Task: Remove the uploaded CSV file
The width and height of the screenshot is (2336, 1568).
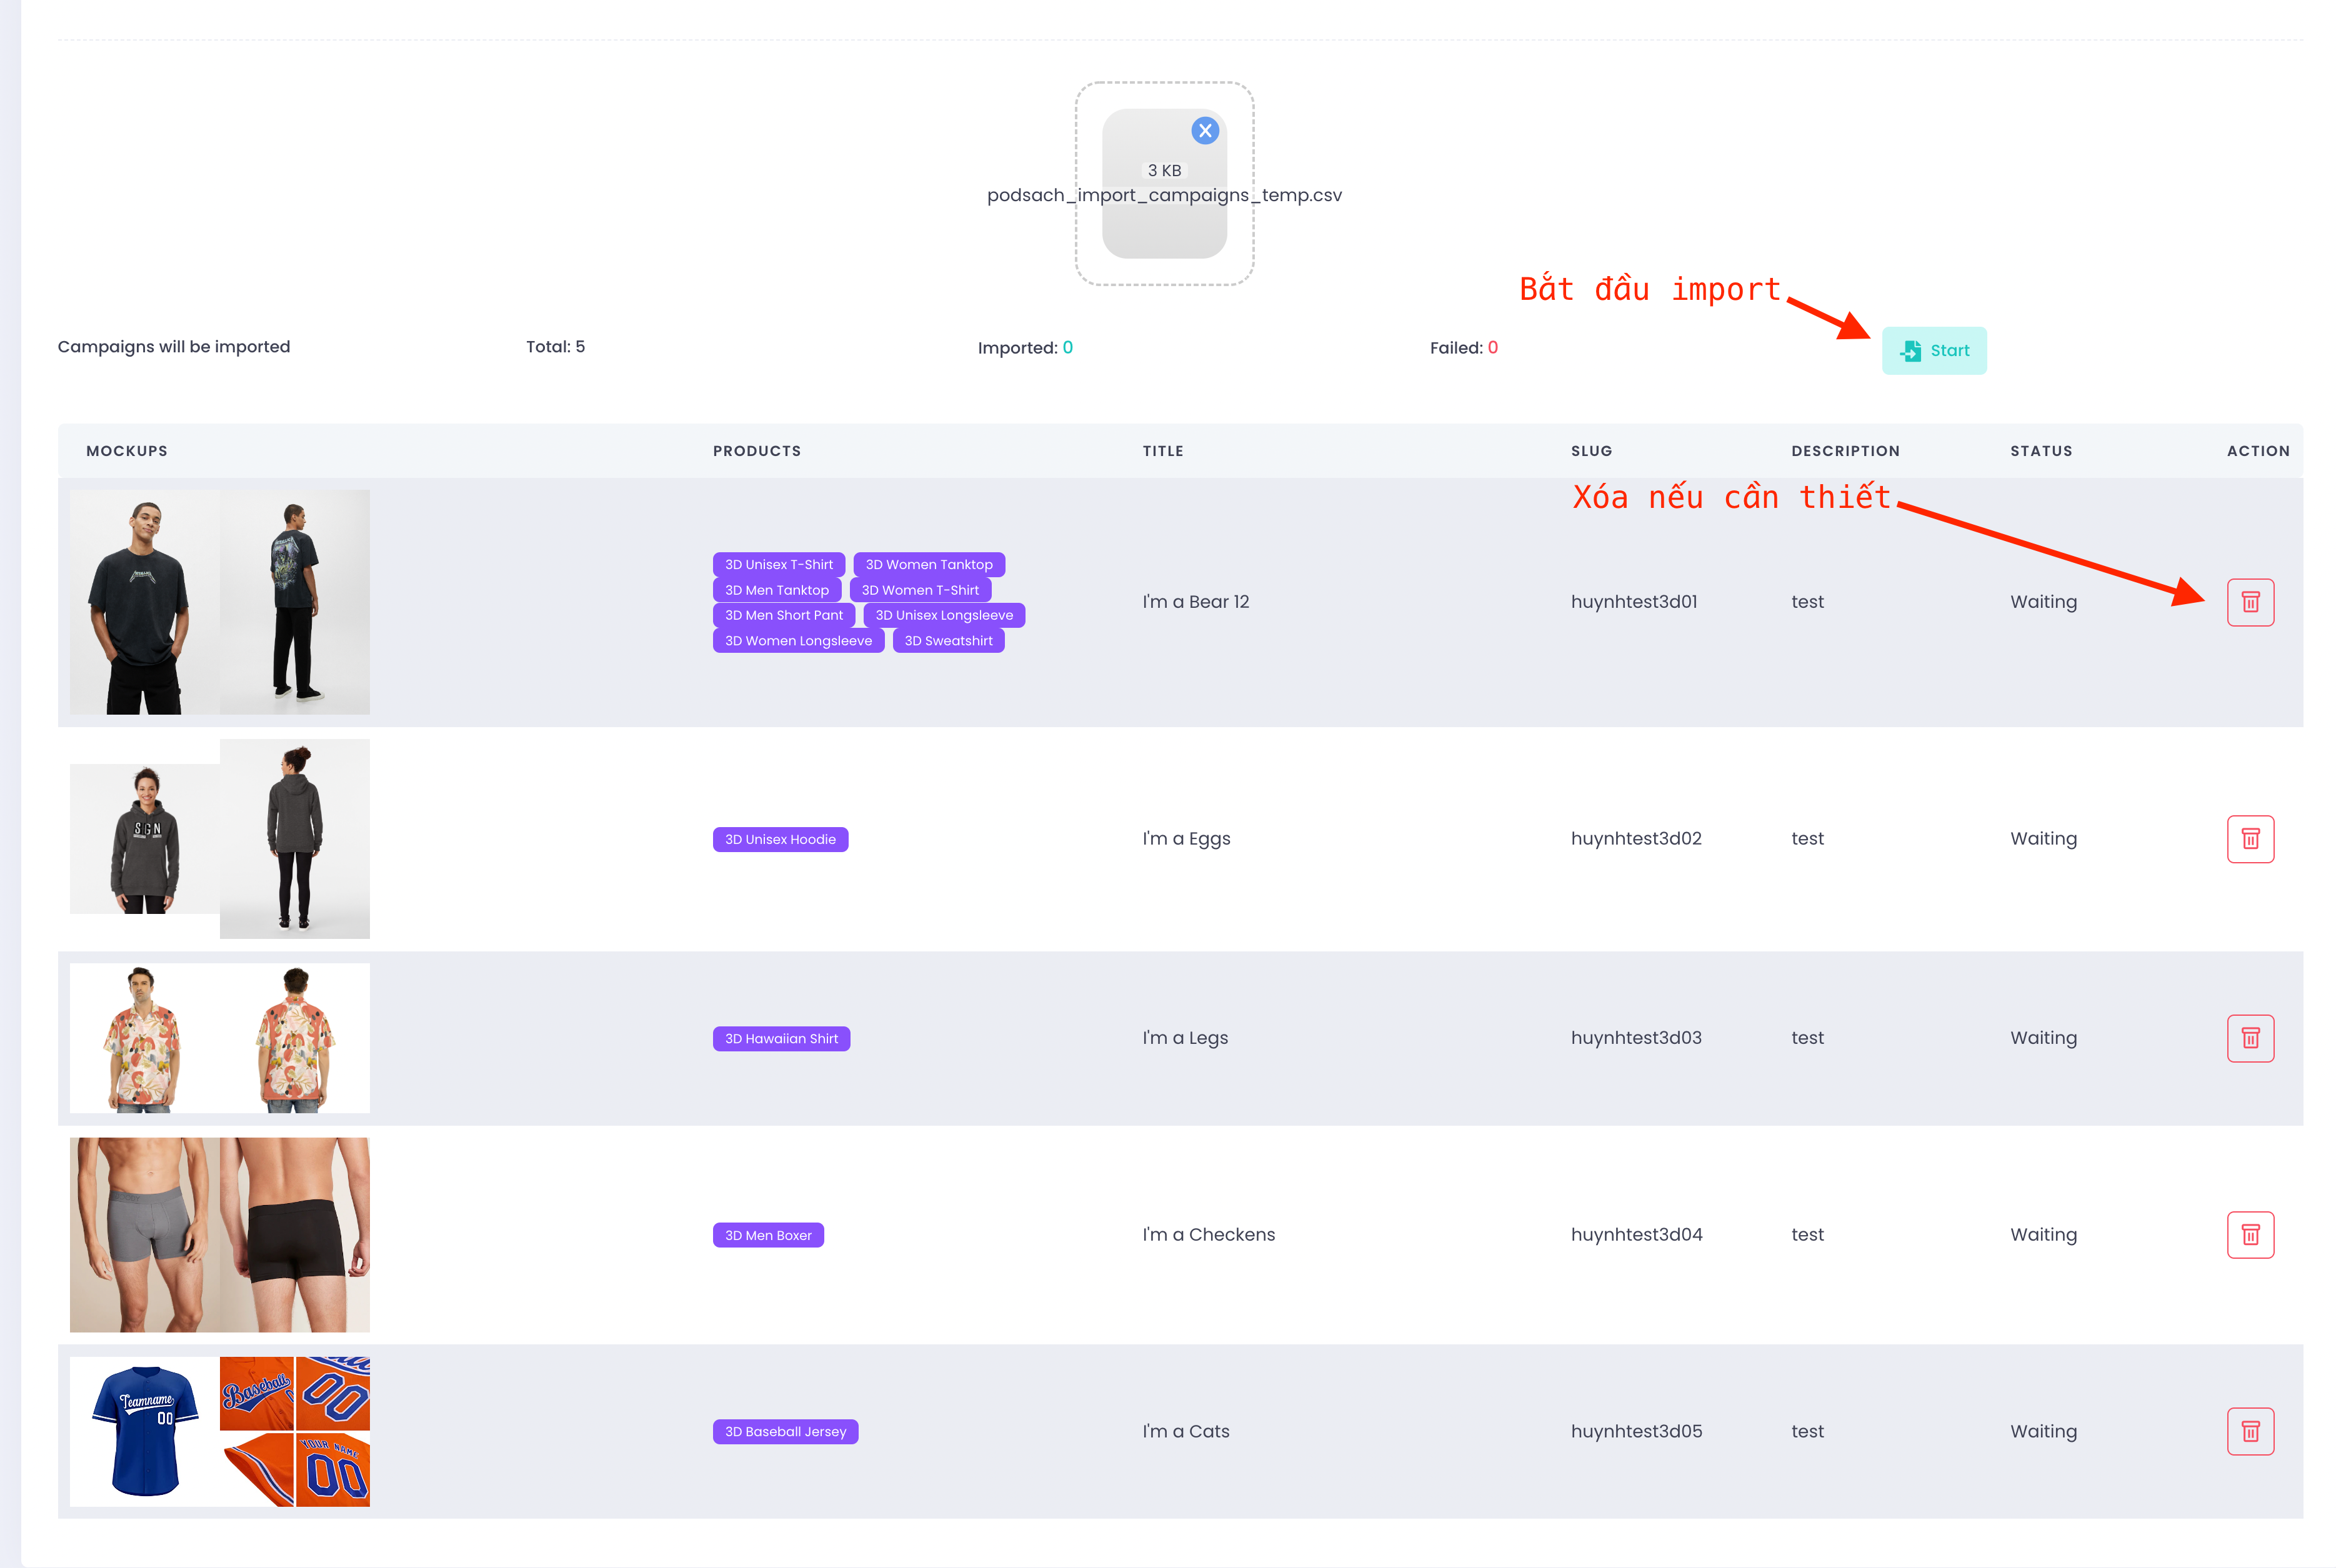Action: point(1204,131)
